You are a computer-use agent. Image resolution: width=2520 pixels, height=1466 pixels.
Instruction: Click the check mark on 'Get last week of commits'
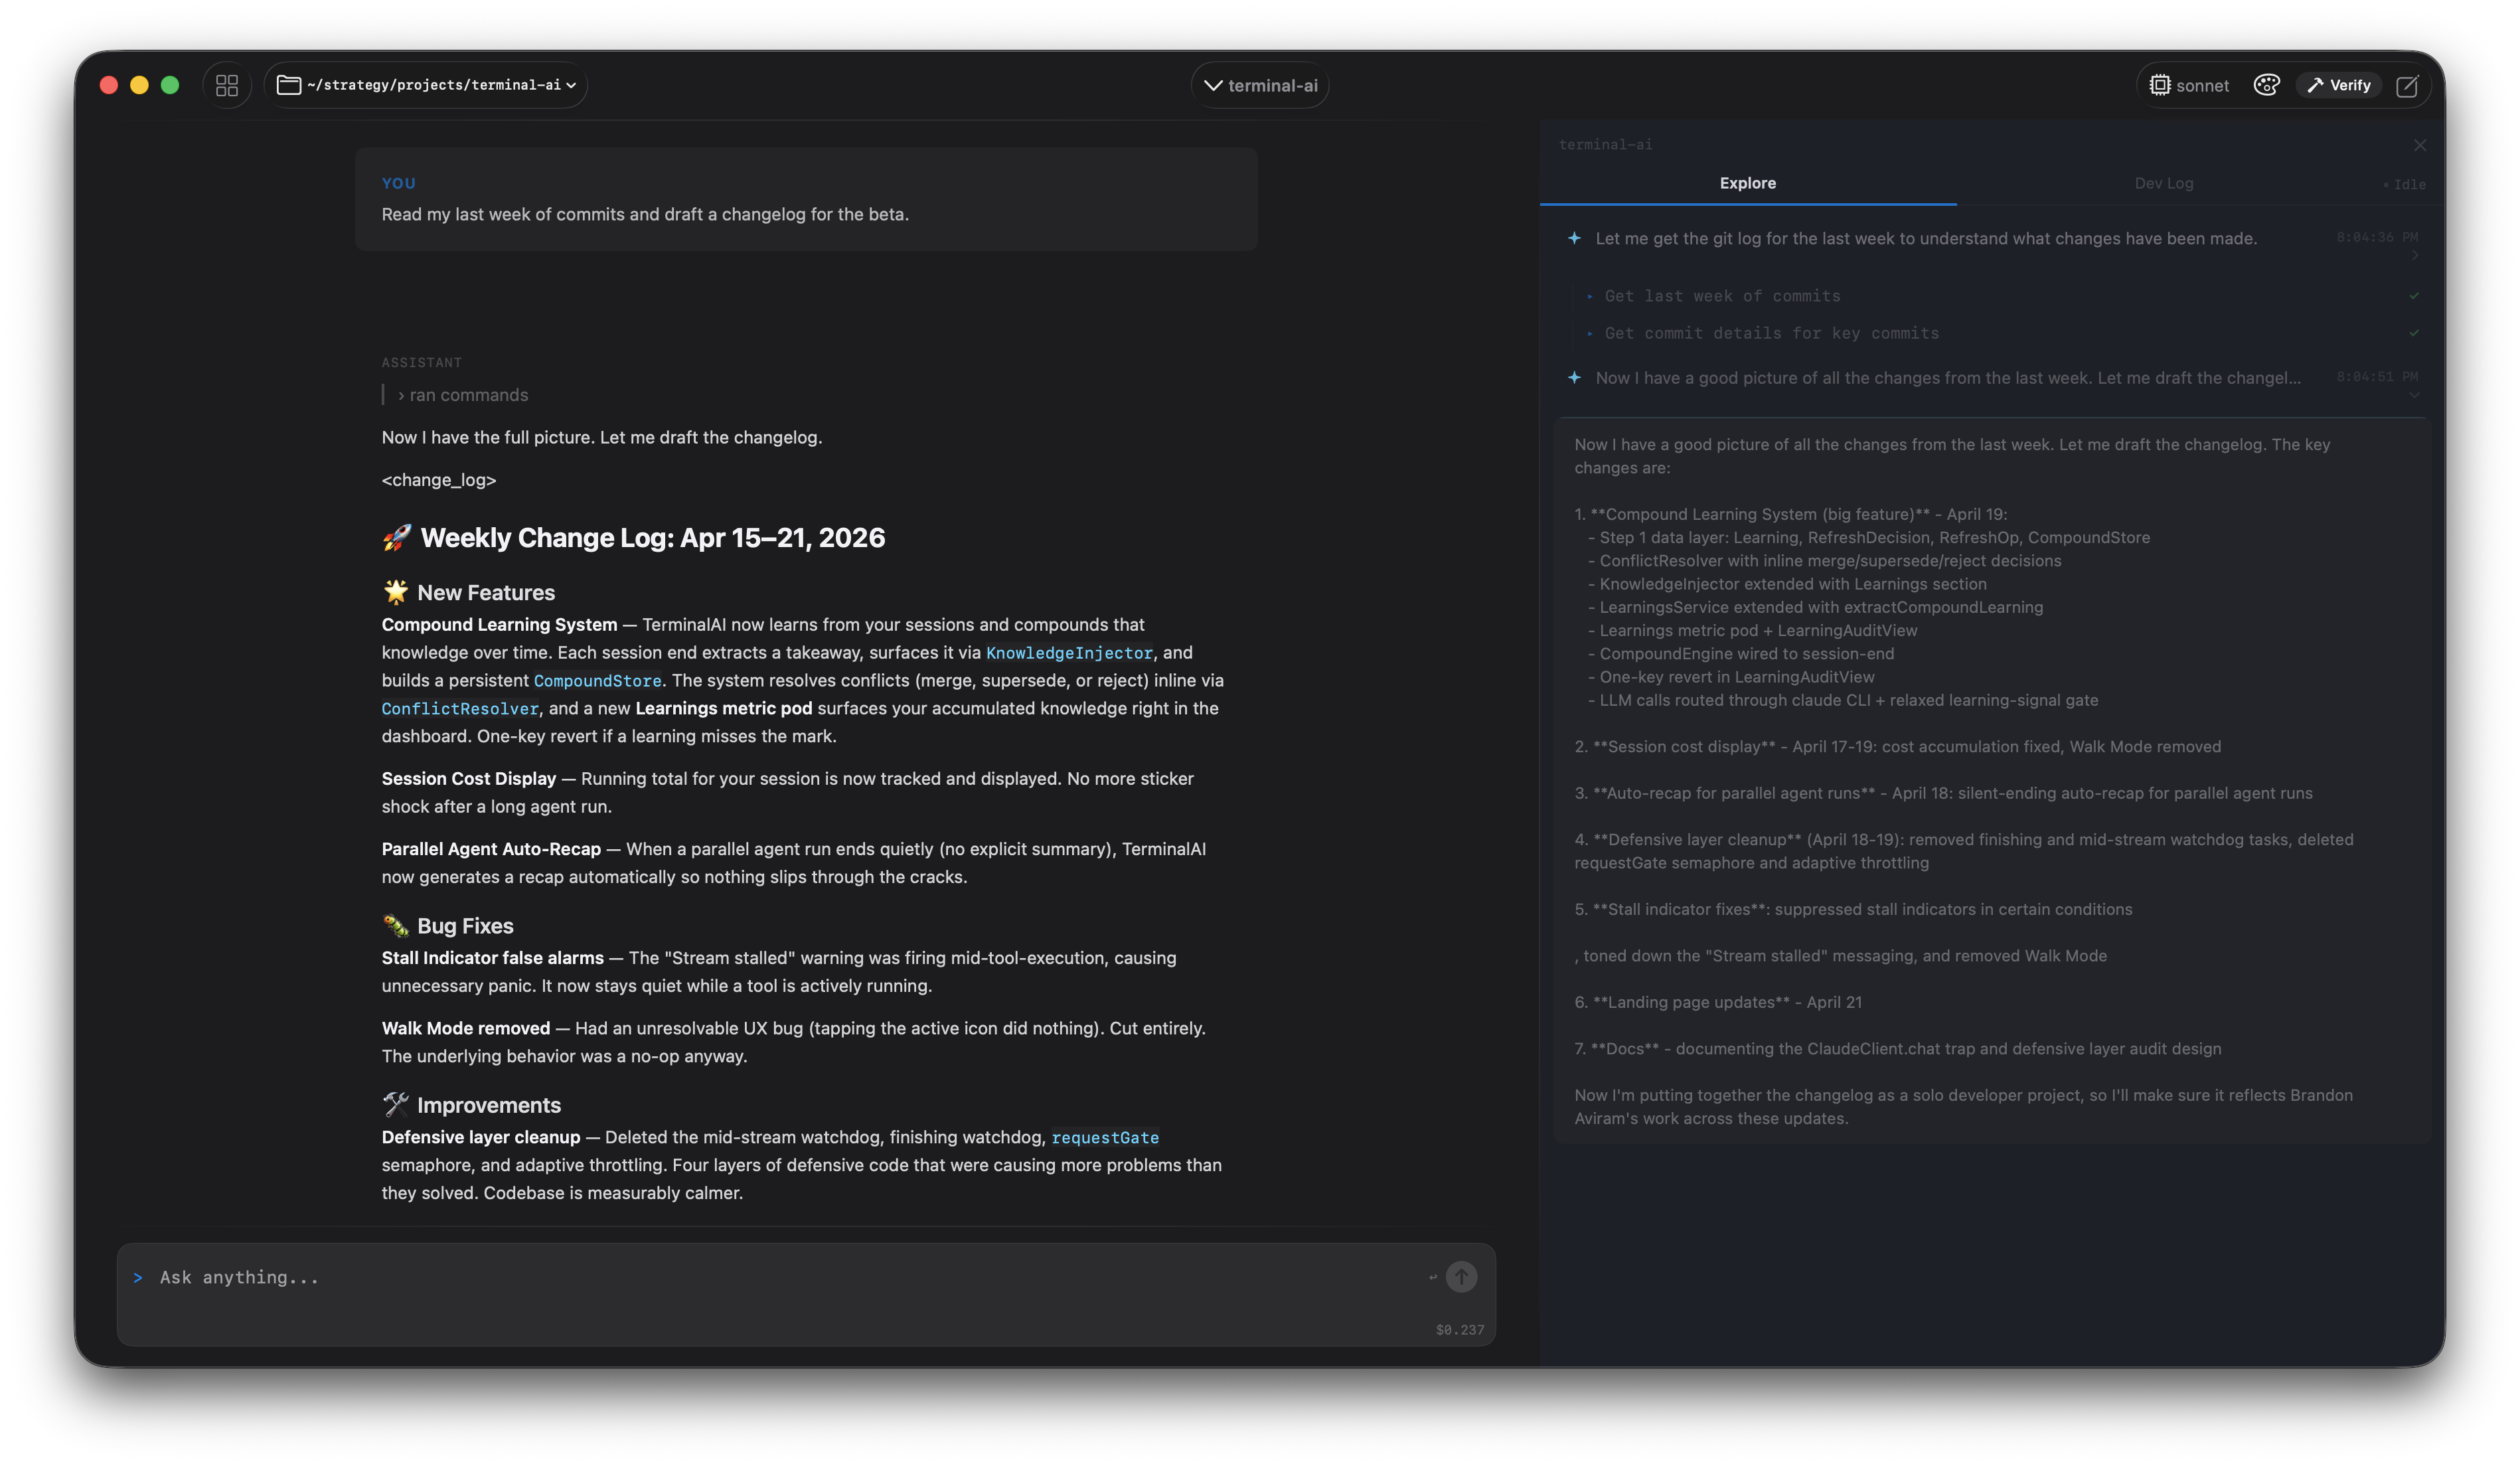coord(2414,296)
